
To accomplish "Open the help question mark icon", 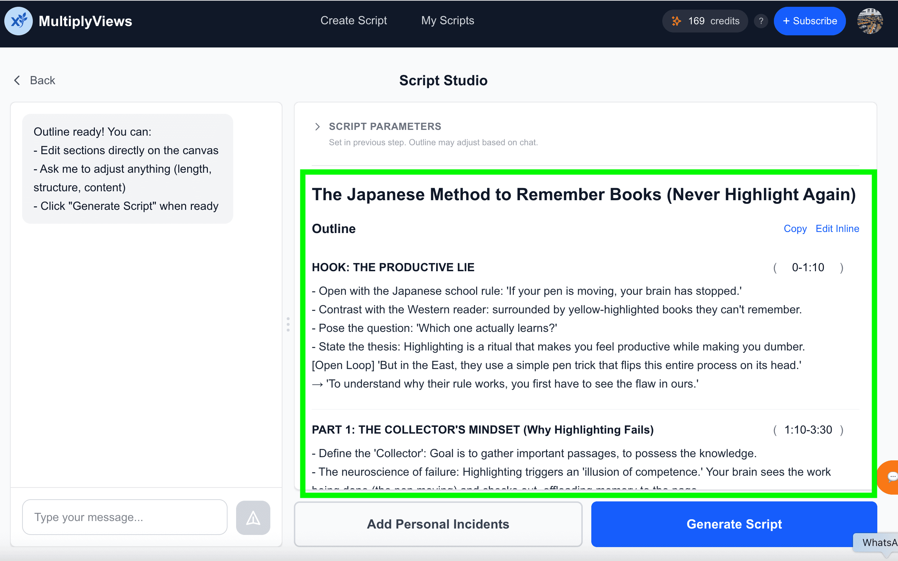I will pyautogui.click(x=761, y=21).
